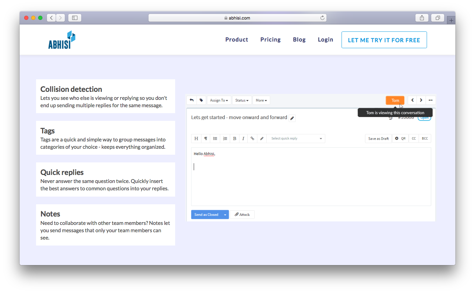Click the horizontal expand width icon

point(431,100)
